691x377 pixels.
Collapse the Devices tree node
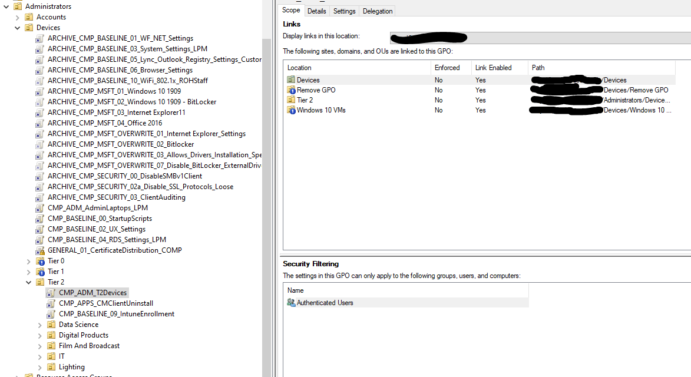click(x=17, y=28)
